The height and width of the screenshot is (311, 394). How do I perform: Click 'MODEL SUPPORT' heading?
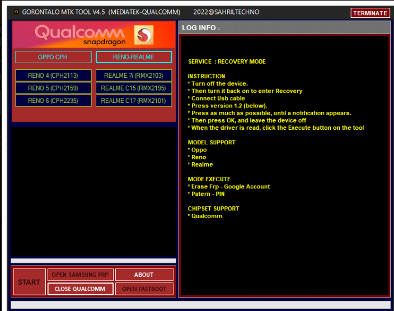(212, 143)
